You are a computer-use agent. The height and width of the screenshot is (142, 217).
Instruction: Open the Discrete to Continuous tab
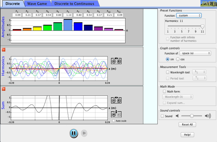click(x=74, y=4)
